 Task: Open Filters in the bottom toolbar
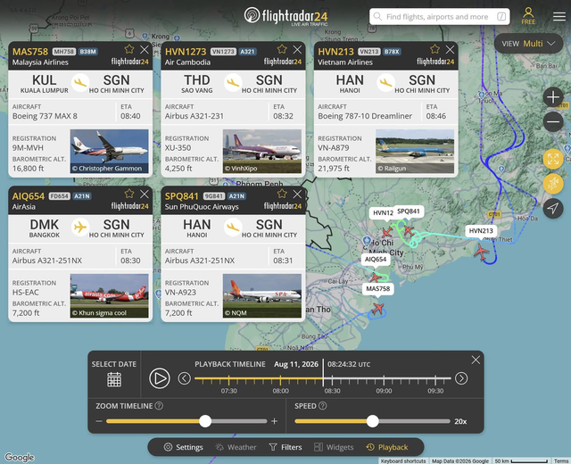285,447
